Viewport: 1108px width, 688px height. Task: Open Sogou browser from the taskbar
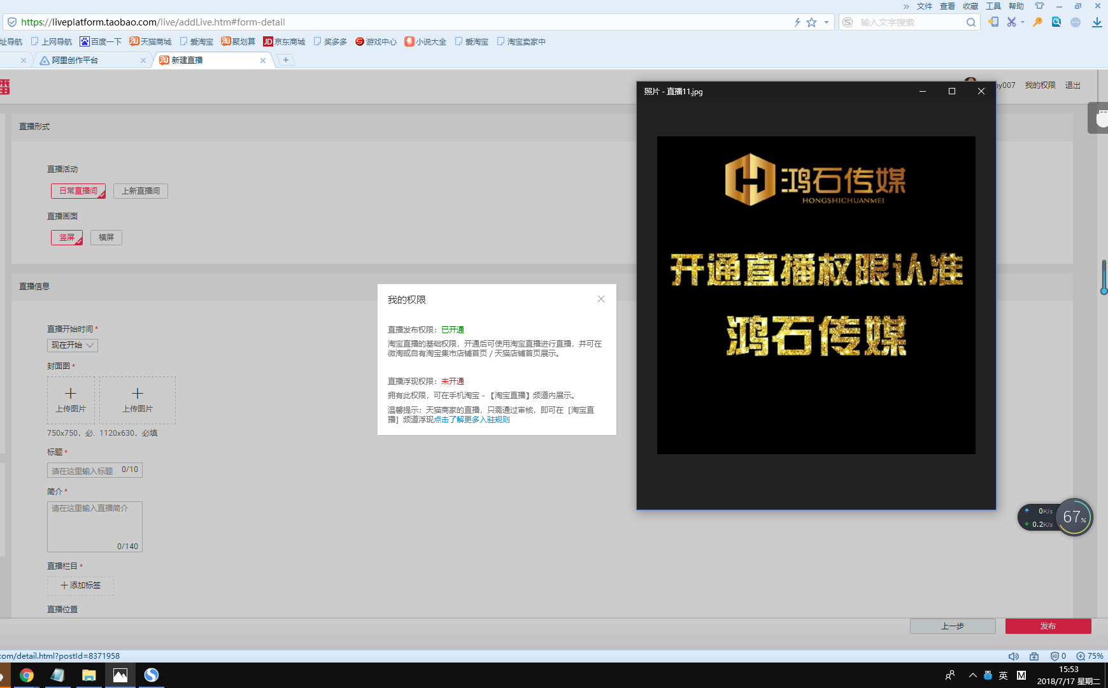[151, 675]
